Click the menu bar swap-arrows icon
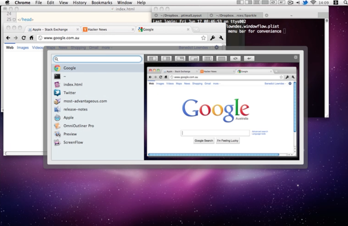The width and height of the screenshot is (348, 226). [x=273, y=3]
